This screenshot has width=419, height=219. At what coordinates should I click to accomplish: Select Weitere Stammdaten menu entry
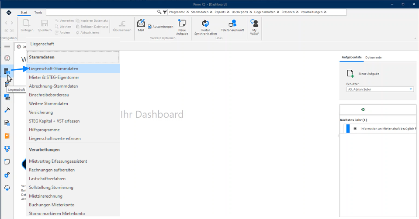pos(73,103)
